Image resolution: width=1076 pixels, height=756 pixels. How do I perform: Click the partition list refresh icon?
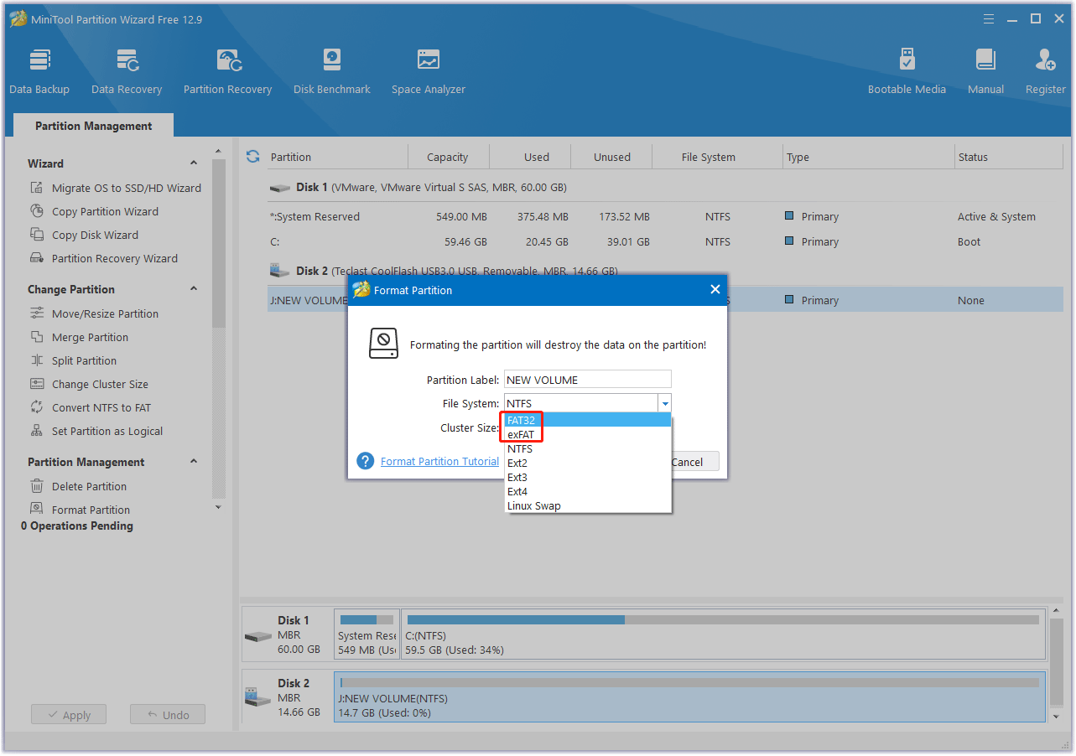(x=252, y=157)
